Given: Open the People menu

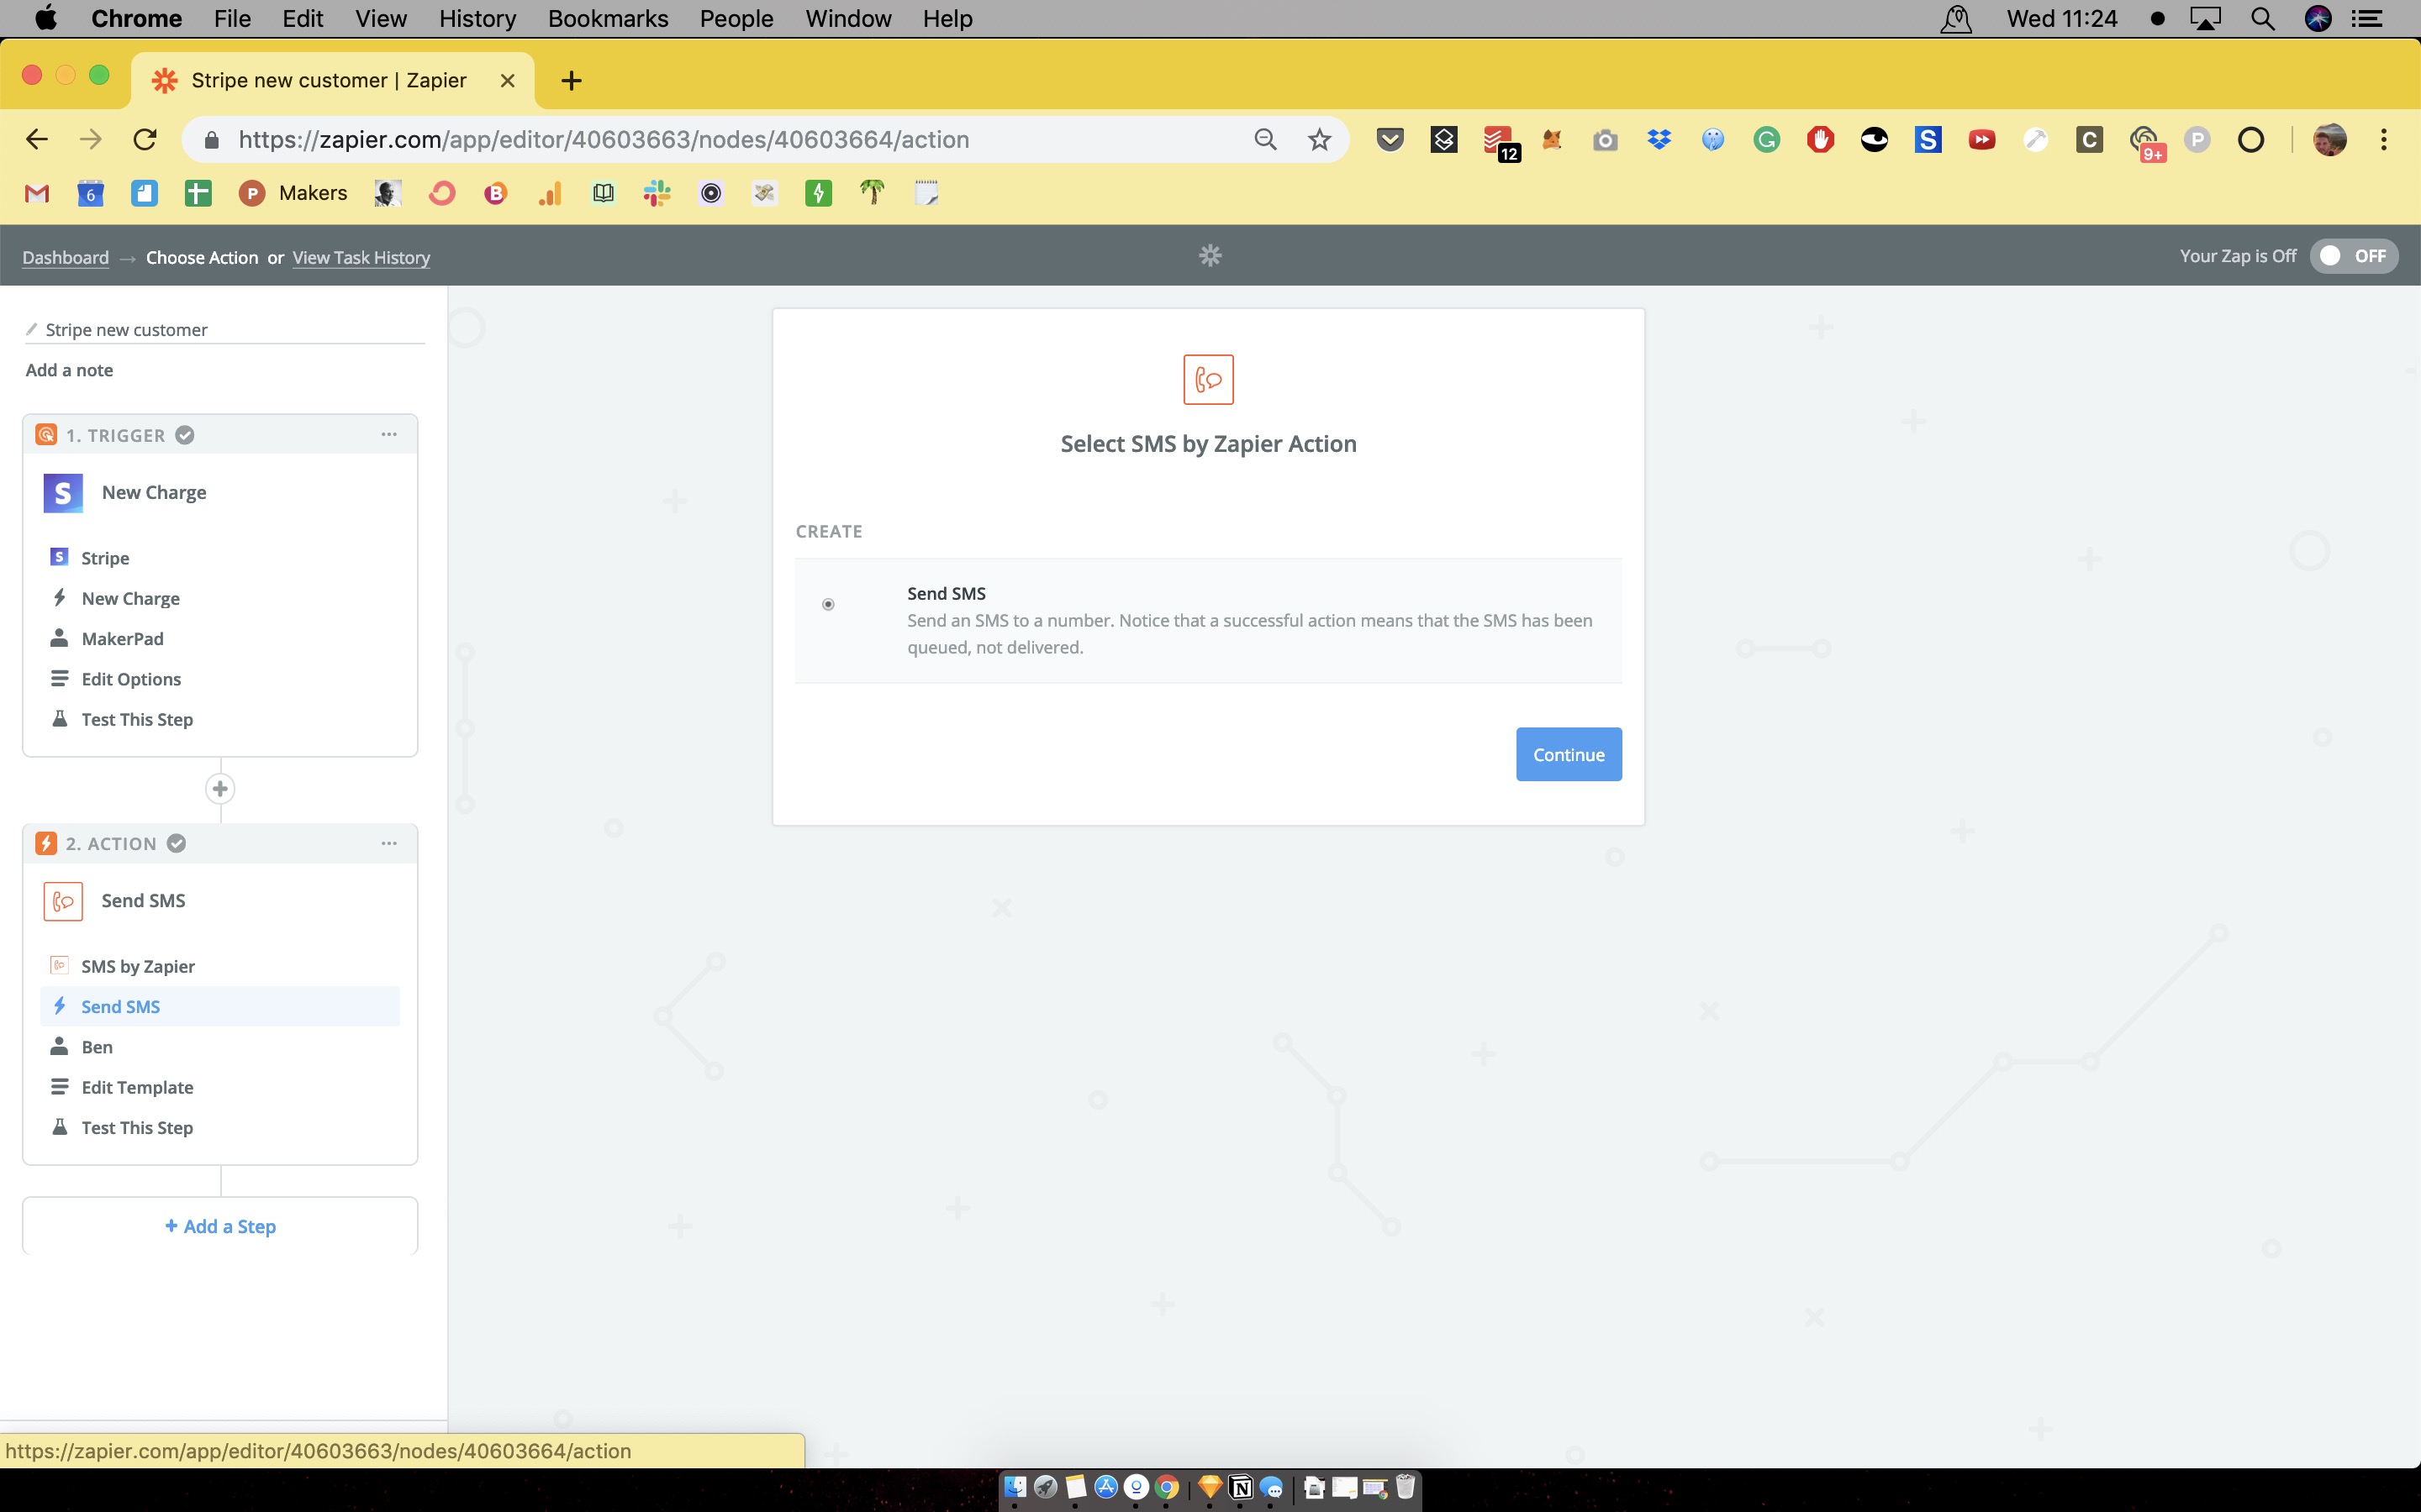Looking at the screenshot, I should pos(736,18).
